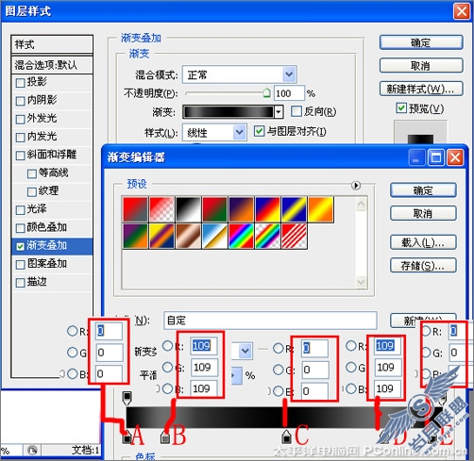The width and height of the screenshot is (474, 461).
Task: Open the 样式 styles panel entry
Action: tap(52, 44)
